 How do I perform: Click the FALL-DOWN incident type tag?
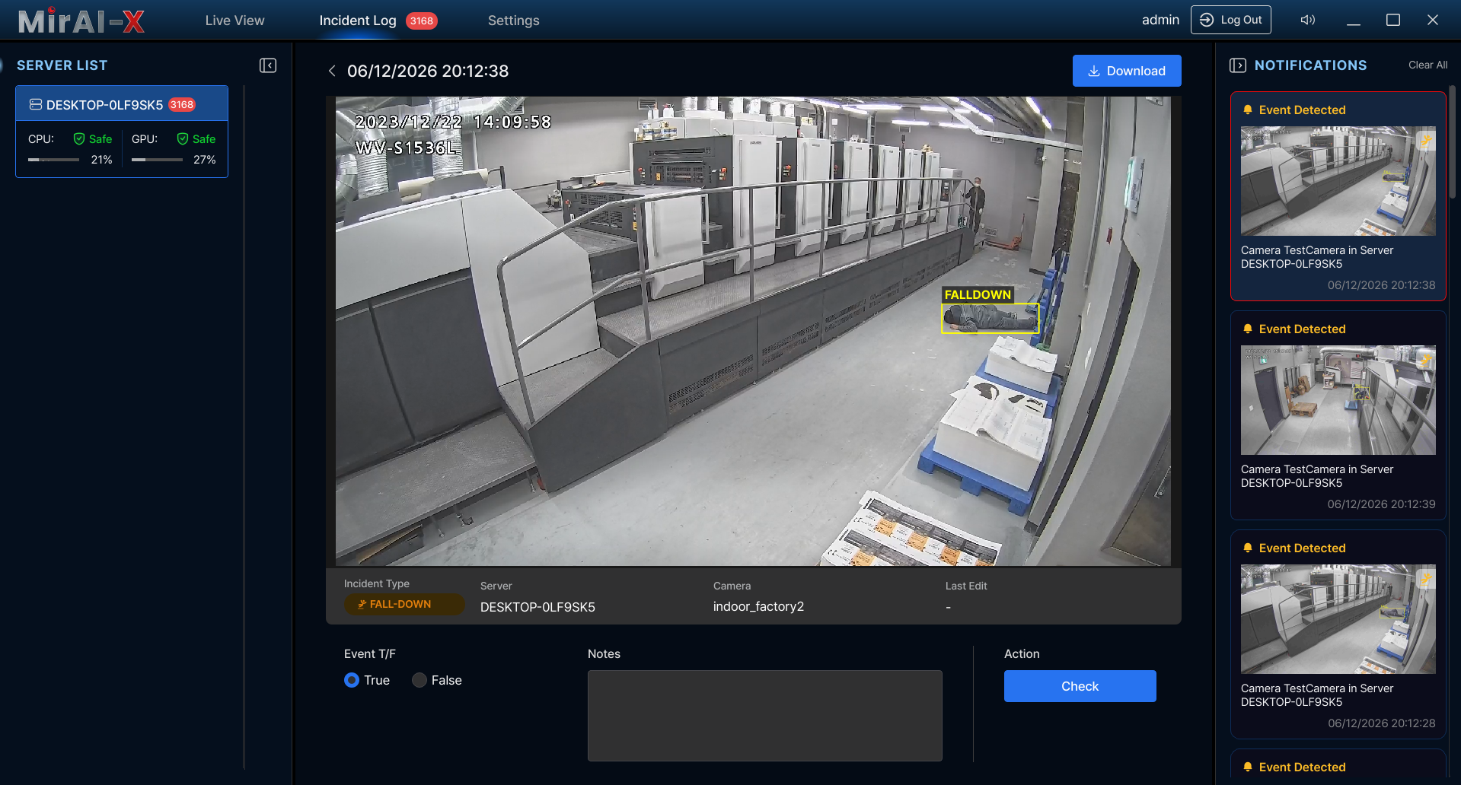[x=404, y=604]
